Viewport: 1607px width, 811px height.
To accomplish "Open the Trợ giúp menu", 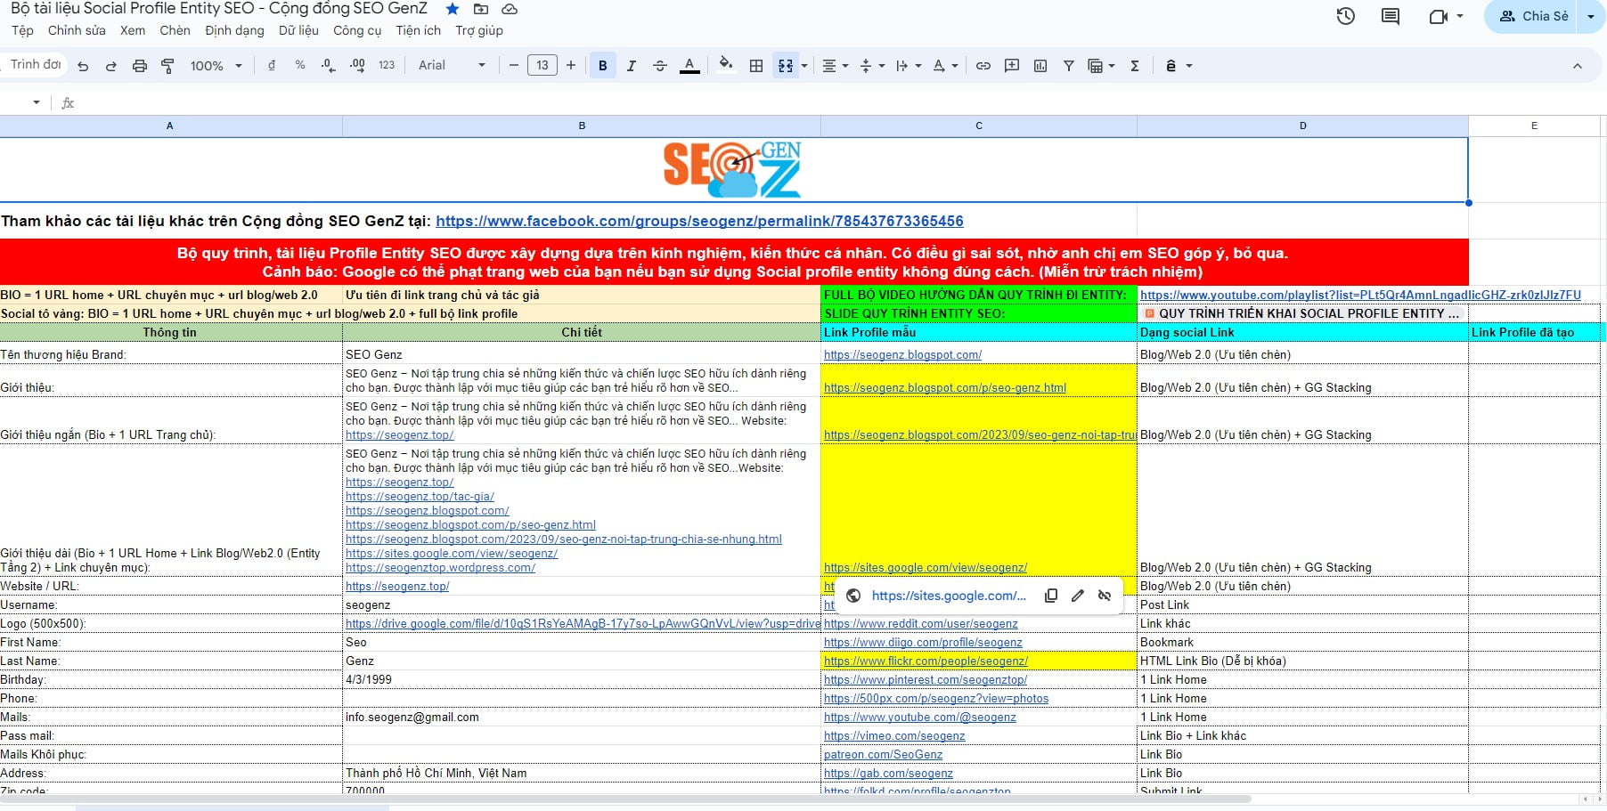I will (x=479, y=30).
